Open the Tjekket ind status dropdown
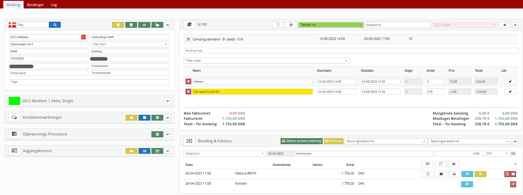The image size is (523, 195). tap(331, 25)
